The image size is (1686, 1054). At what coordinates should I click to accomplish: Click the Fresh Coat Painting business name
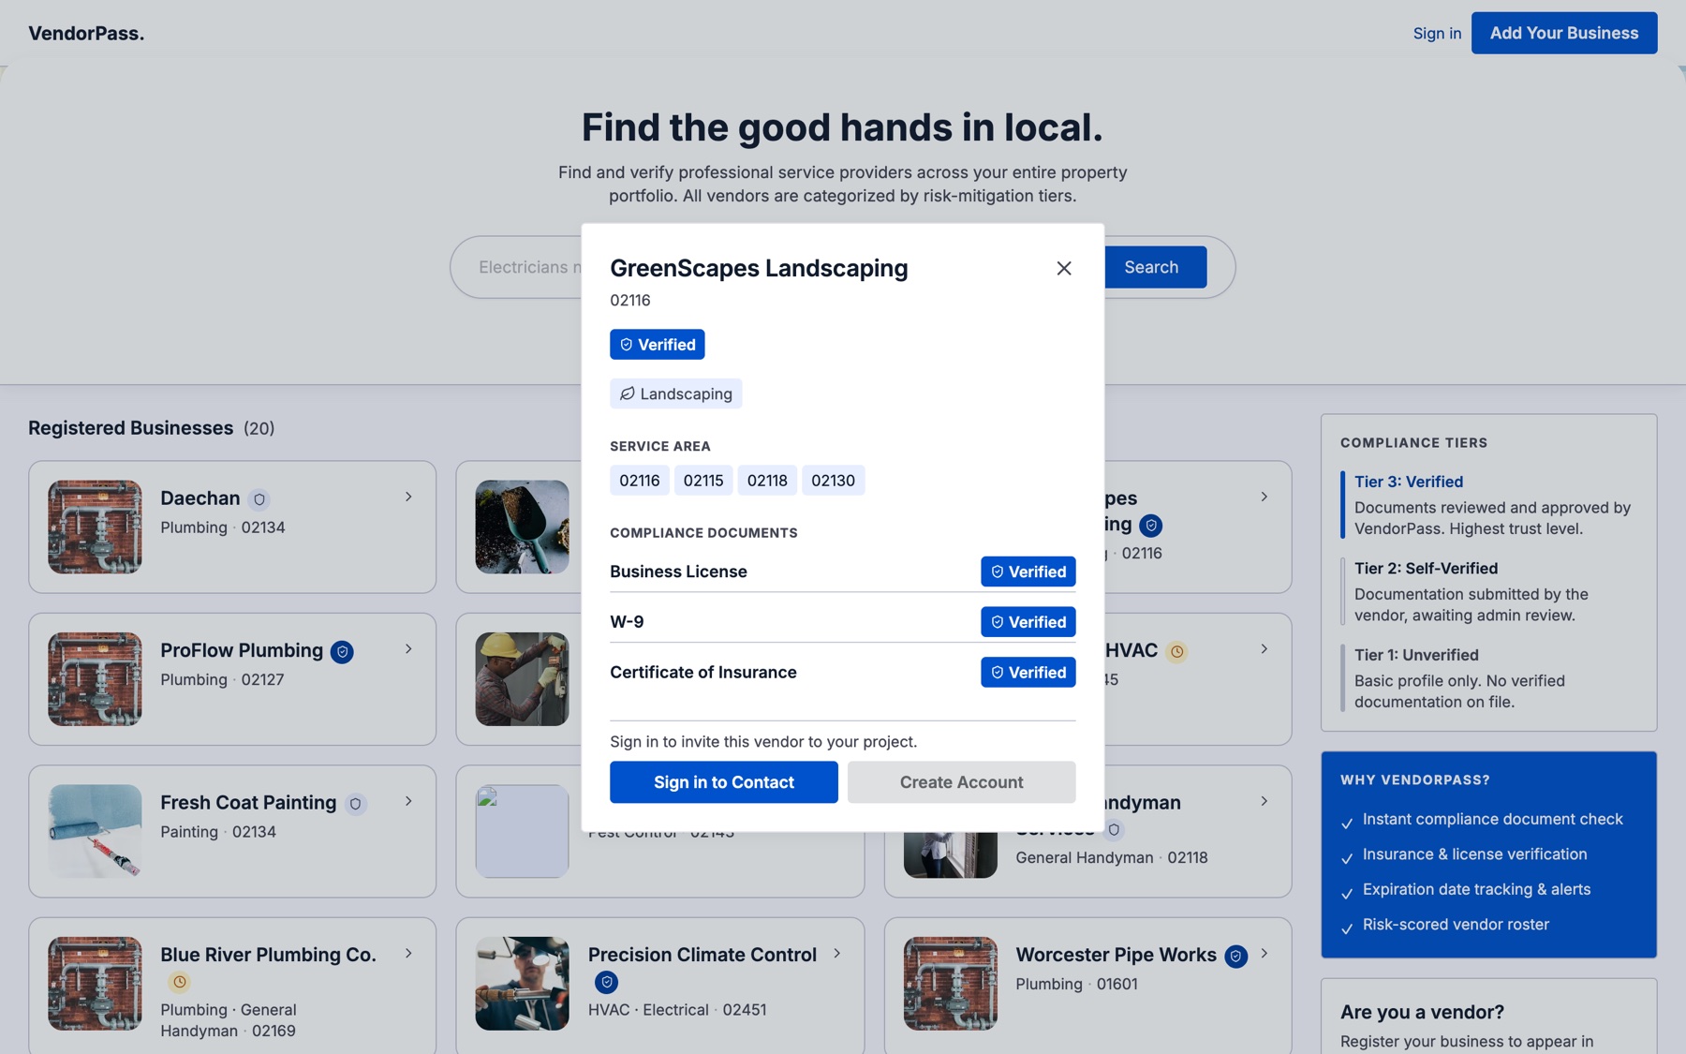tap(248, 803)
